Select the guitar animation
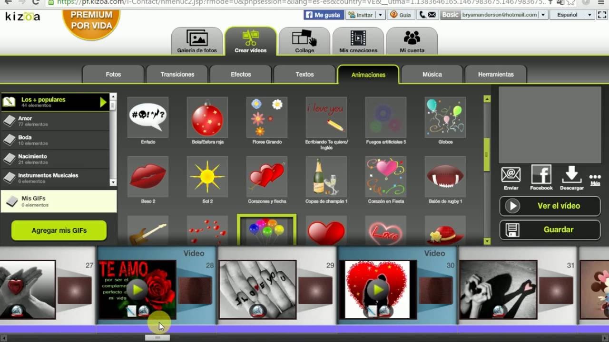 click(148, 231)
